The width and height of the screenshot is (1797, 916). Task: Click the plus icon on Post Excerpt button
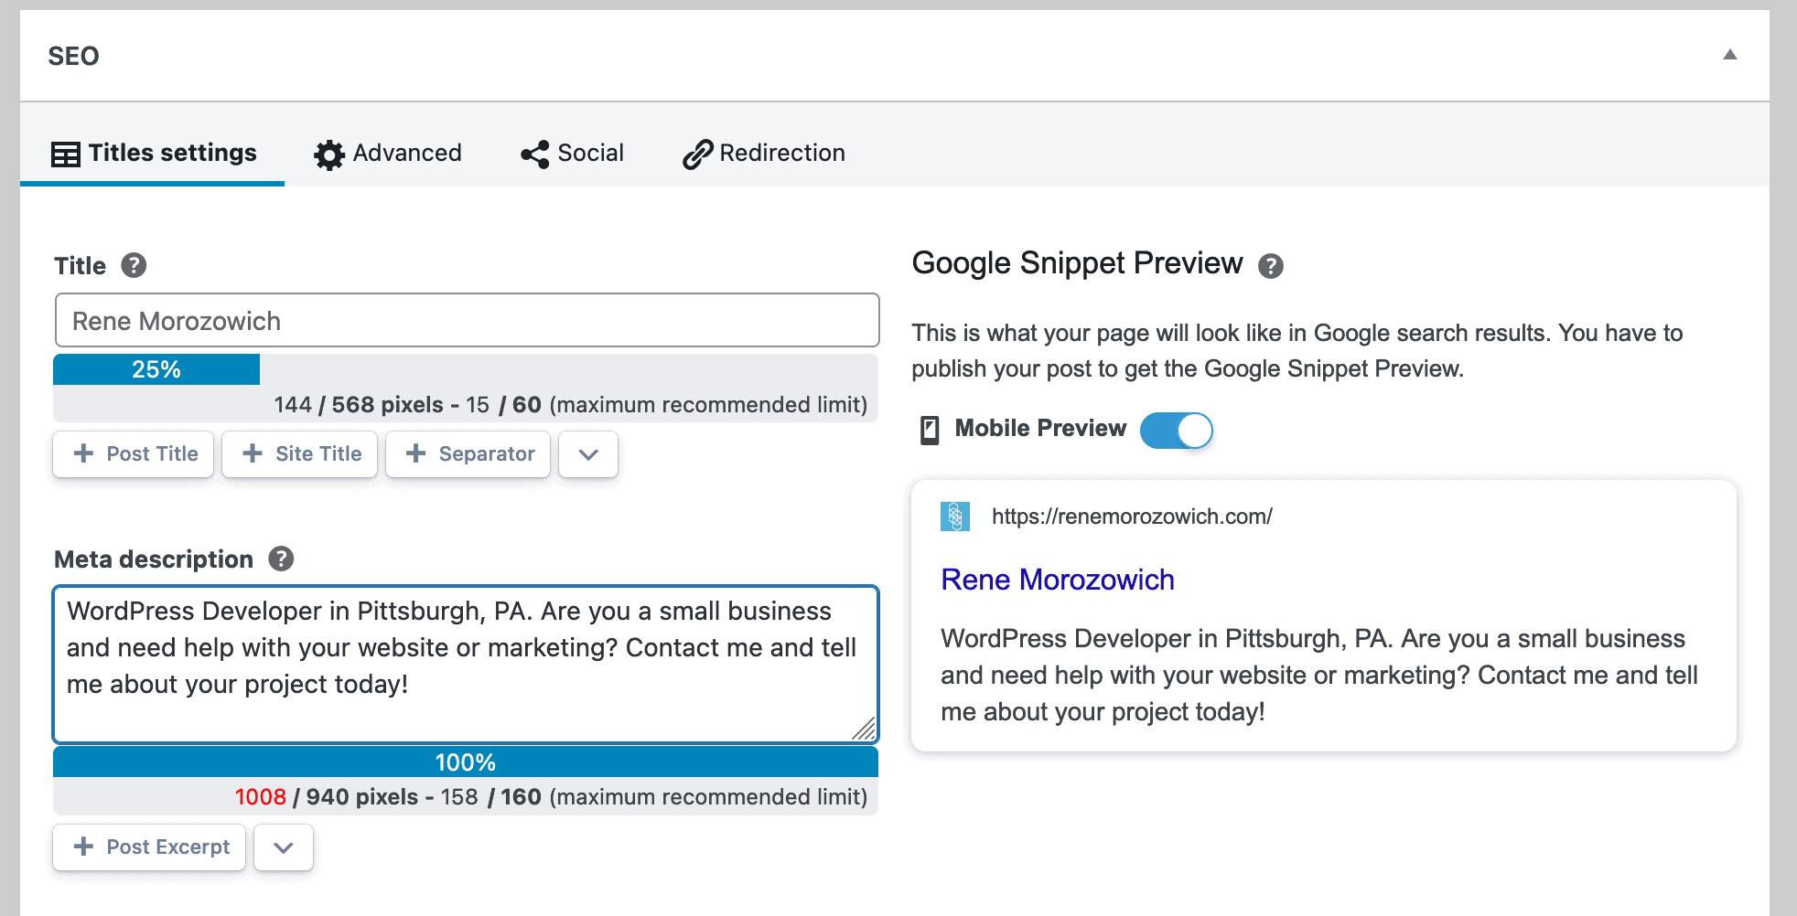pyautogui.click(x=83, y=847)
